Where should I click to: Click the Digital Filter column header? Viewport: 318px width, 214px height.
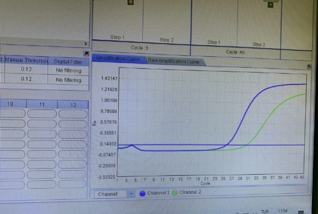68,62
